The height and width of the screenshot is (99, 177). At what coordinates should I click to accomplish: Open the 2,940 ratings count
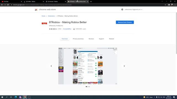[x=59, y=29]
